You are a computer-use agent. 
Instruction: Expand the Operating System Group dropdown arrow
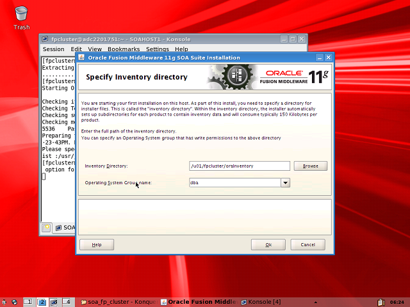[x=285, y=183]
